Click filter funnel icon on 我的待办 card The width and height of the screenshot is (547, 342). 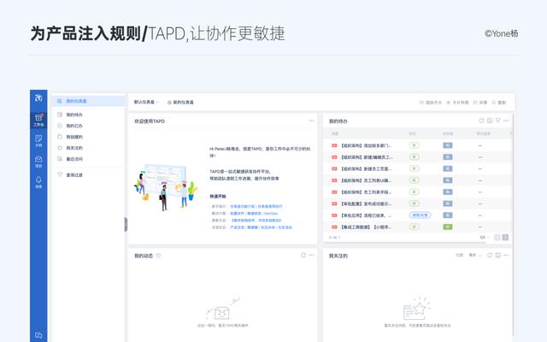pyautogui.click(x=497, y=121)
